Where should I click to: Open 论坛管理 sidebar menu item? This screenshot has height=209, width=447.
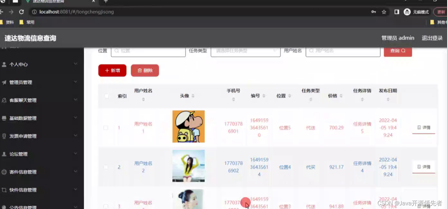42,154
